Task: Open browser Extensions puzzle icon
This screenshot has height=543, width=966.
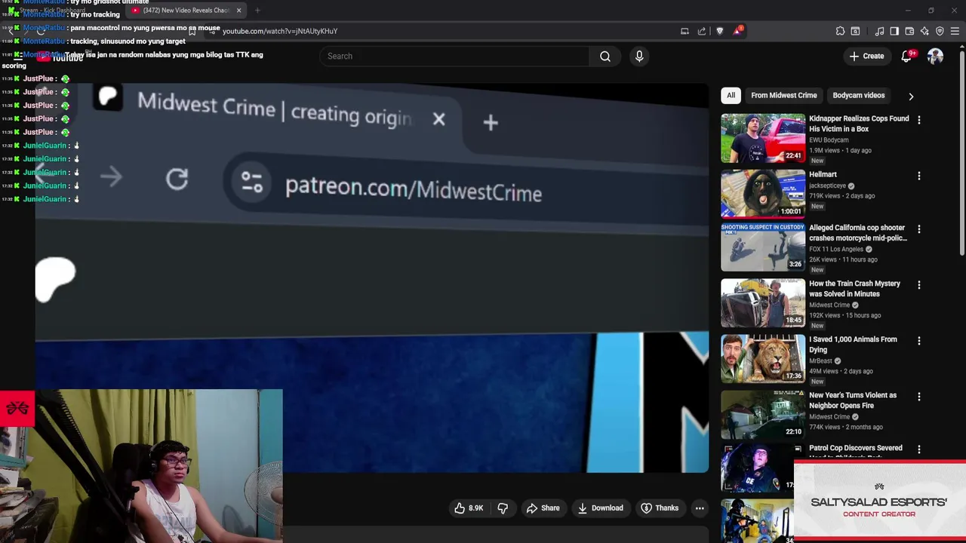Action: tap(840, 31)
